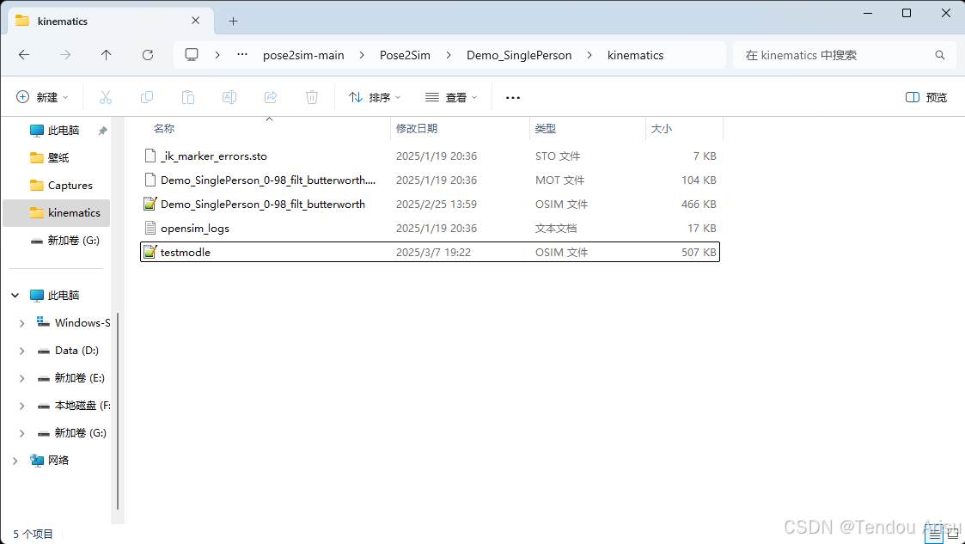Viewport: 965px width, 544px height.
Task: Collapse the 此电脑 tree node
Action: [15, 296]
